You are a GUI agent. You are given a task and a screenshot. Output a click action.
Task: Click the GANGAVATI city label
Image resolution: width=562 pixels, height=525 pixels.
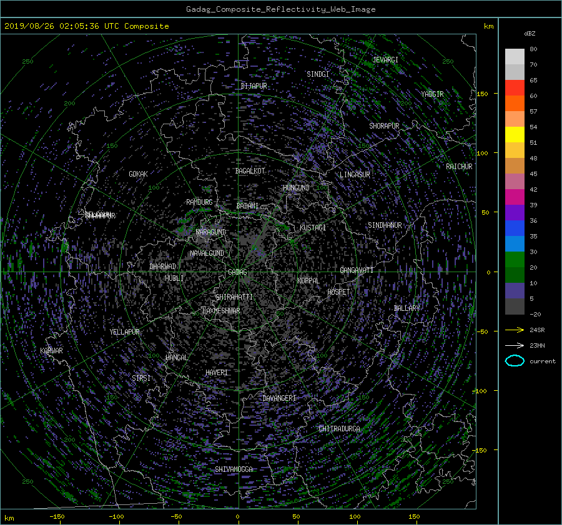coord(357,270)
